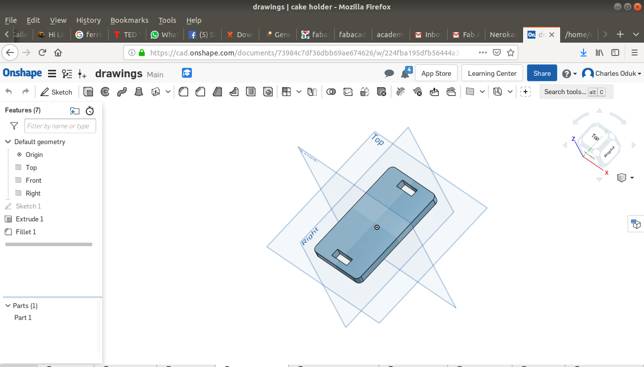Select the Shell tool
644x367 pixels.
click(x=251, y=92)
